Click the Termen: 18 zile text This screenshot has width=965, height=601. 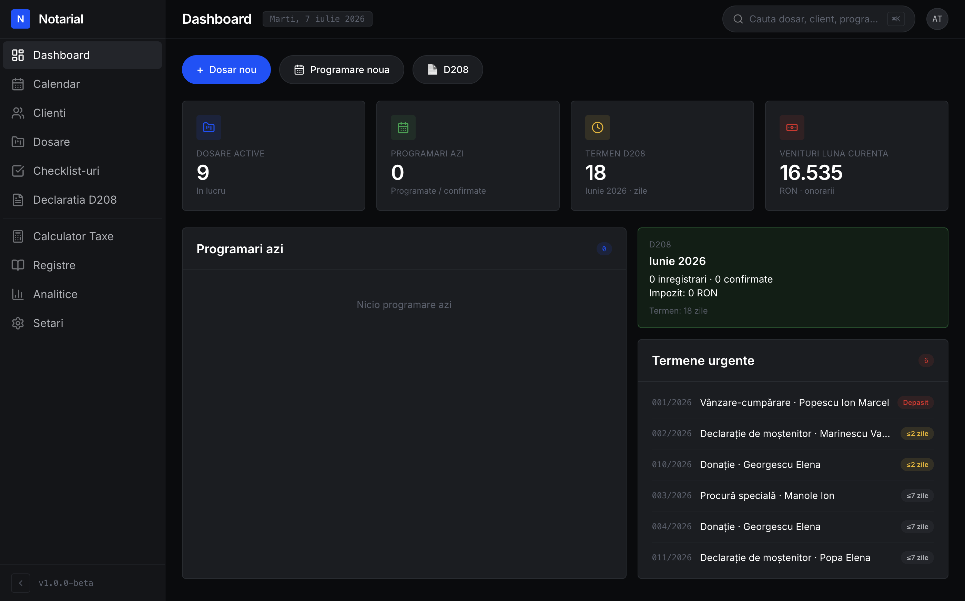coord(678,311)
